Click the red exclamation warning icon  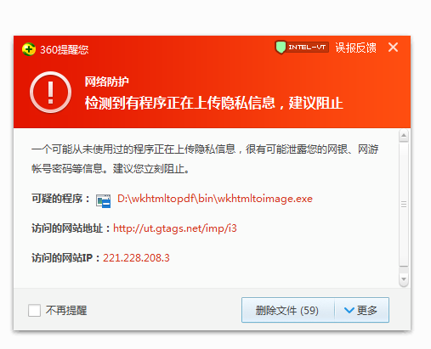[50, 93]
